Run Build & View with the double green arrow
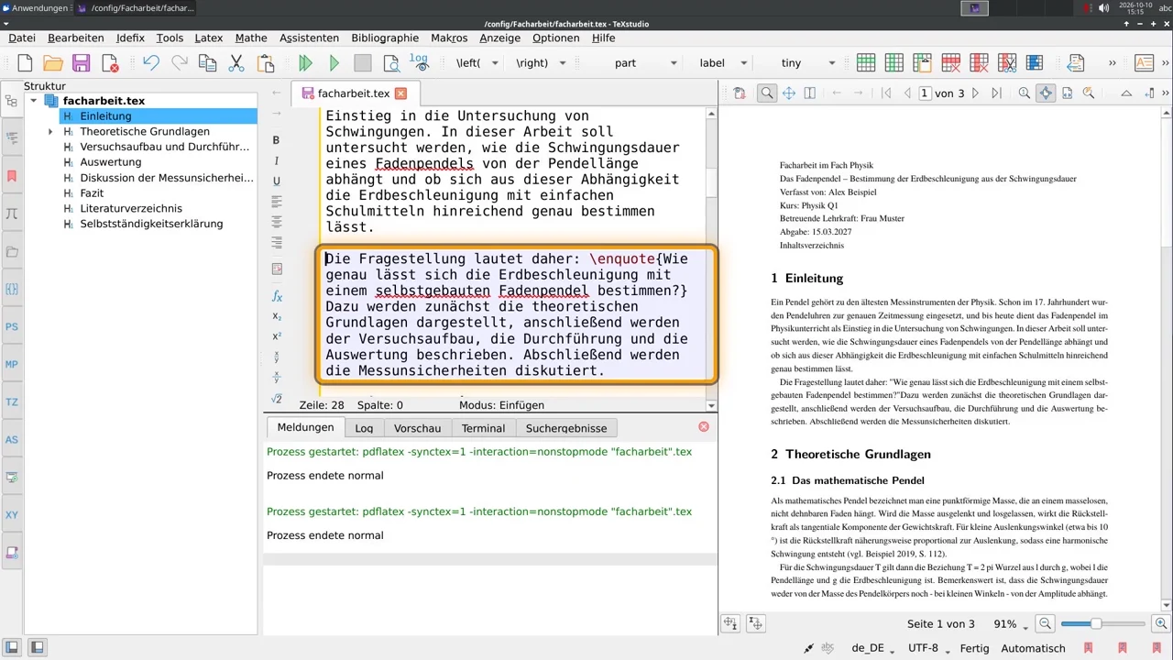Screen dimensions: 1173x660 (x=306, y=63)
